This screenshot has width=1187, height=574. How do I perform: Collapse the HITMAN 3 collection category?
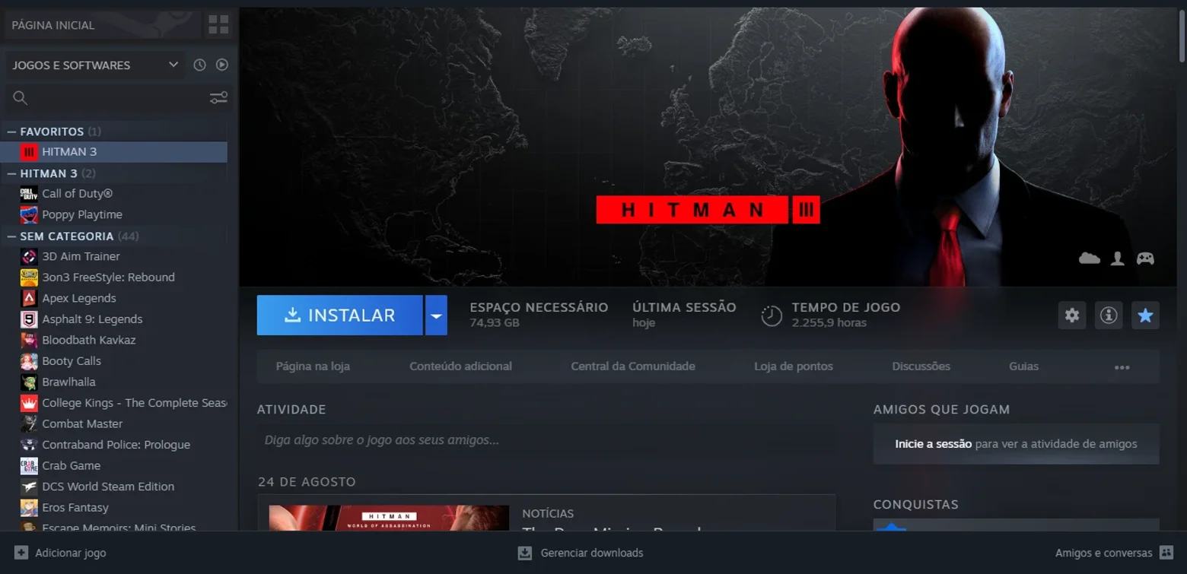pyautogui.click(x=11, y=173)
